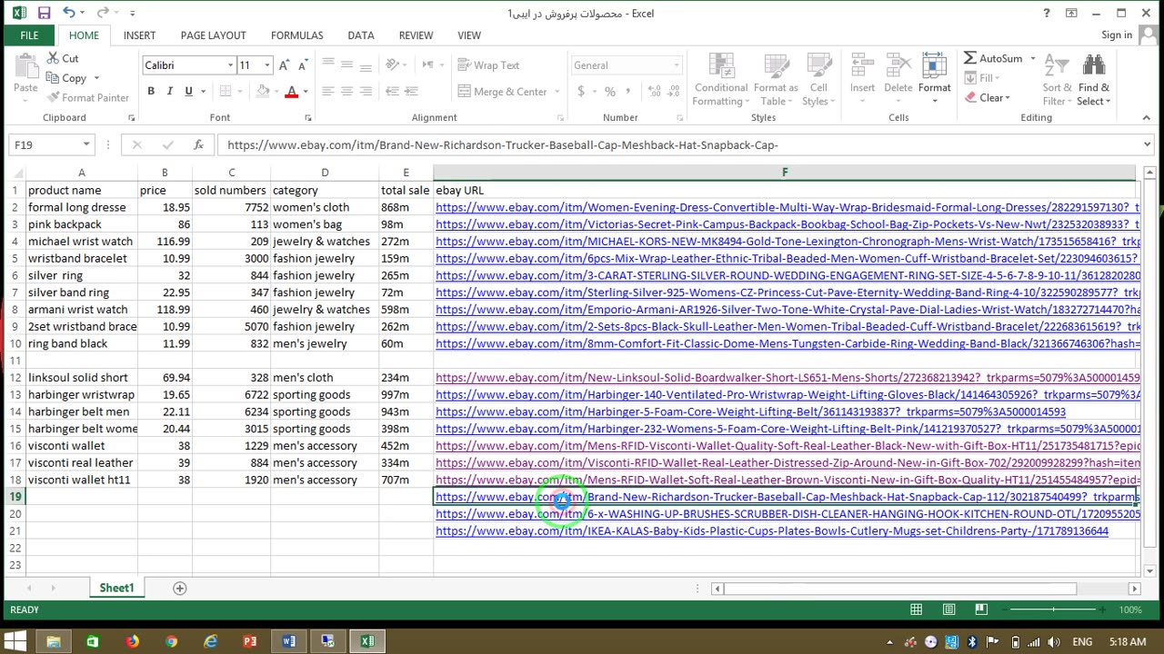Open Find & Select tool
The image size is (1164, 654).
(1094, 82)
